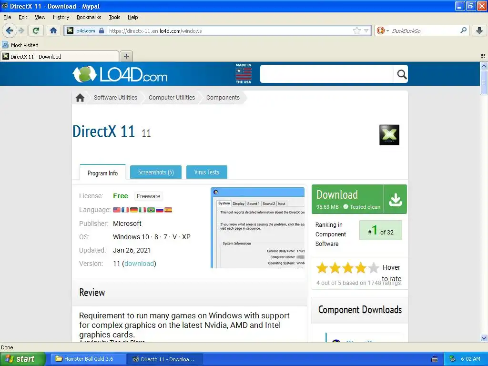Click the green Download button

[x=347, y=199]
